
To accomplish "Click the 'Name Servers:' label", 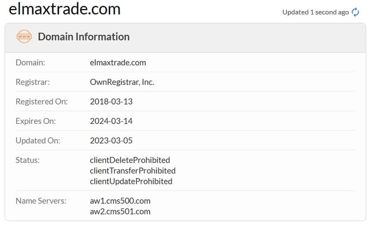I will pyautogui.click(x=41, y=201).
